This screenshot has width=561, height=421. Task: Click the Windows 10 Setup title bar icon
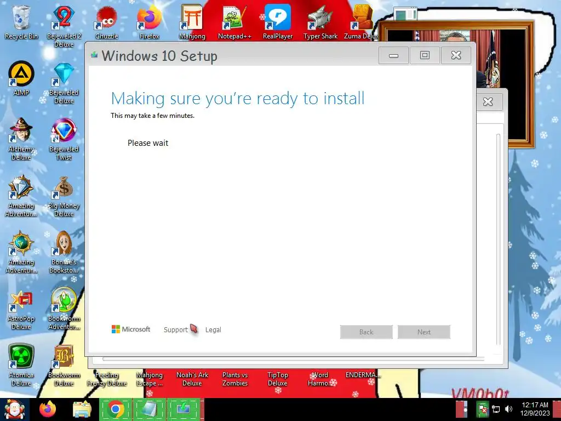click(x=94, y=55)
